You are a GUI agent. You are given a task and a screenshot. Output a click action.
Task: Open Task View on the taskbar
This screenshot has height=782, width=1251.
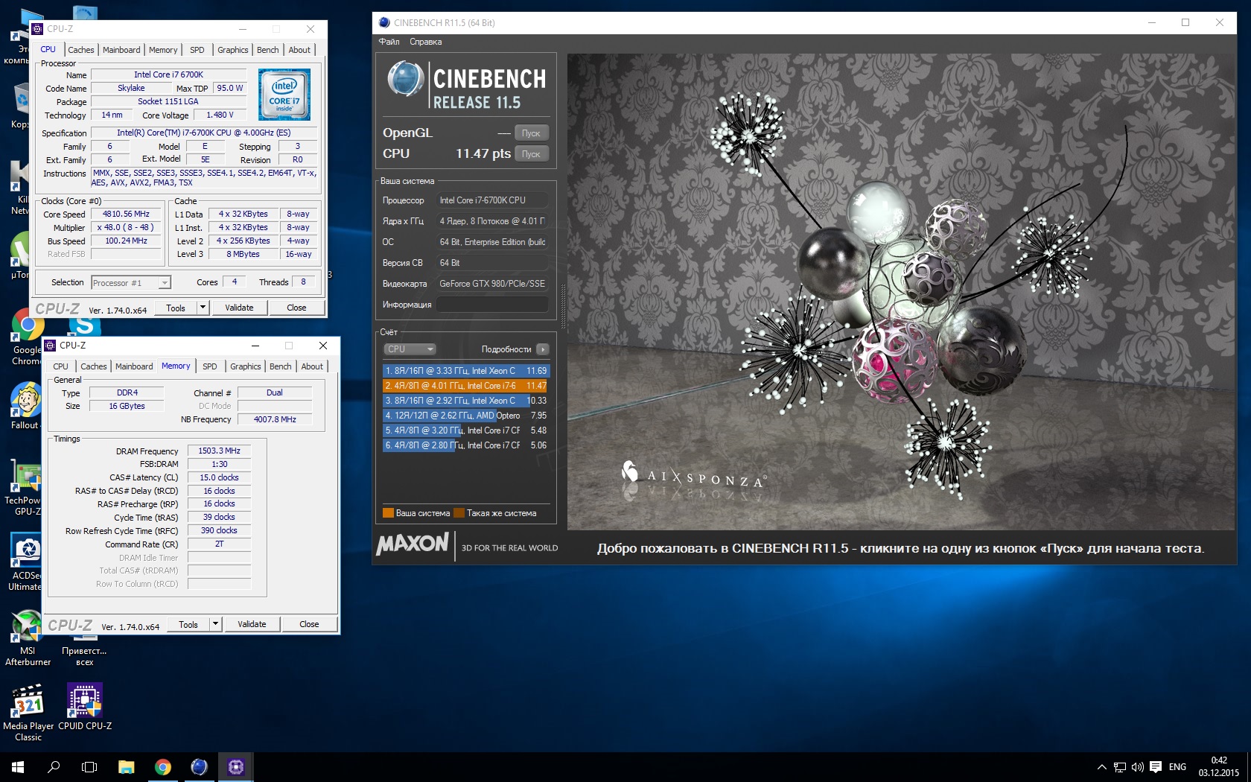pyautogui.click(x=89, y=766)
